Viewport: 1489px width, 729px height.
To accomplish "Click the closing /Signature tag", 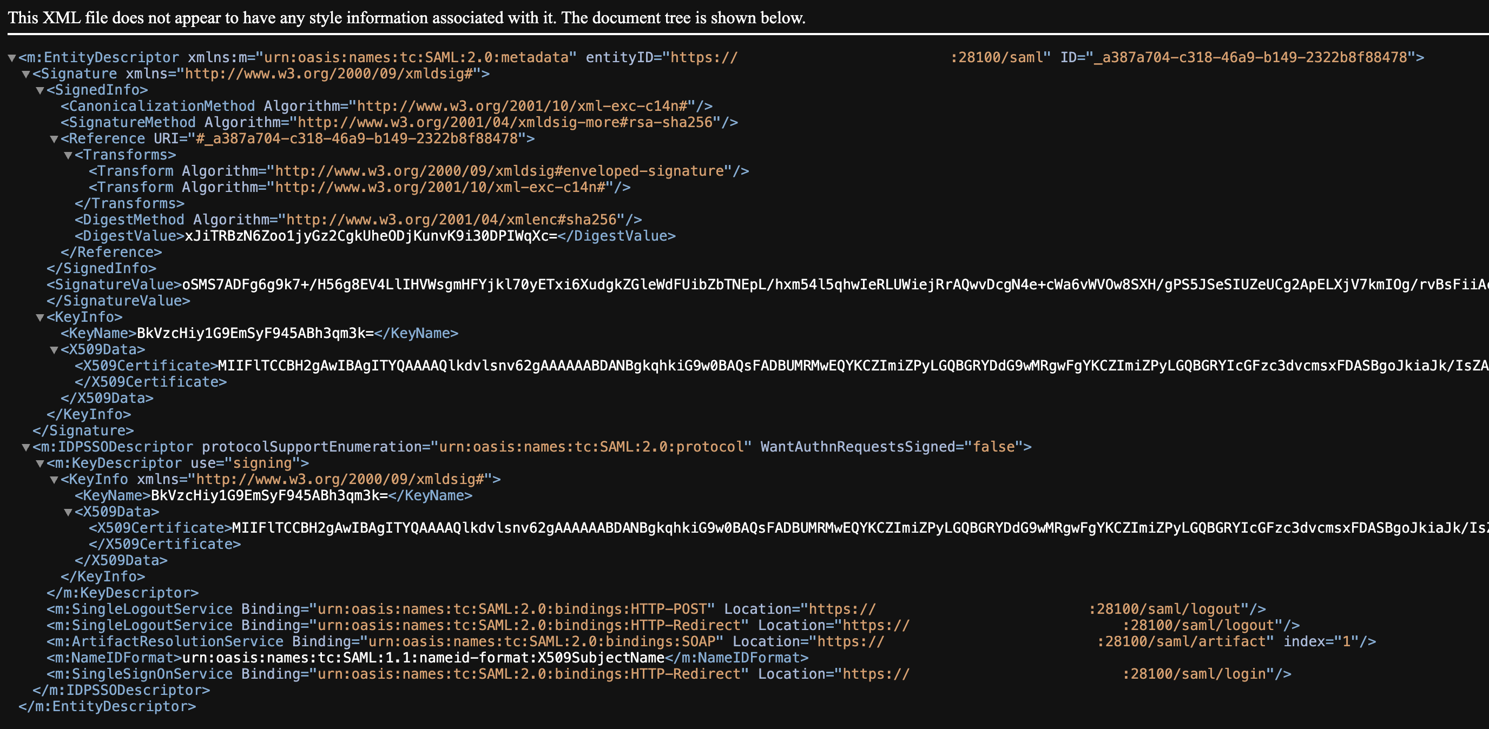I will pos(83,430).
